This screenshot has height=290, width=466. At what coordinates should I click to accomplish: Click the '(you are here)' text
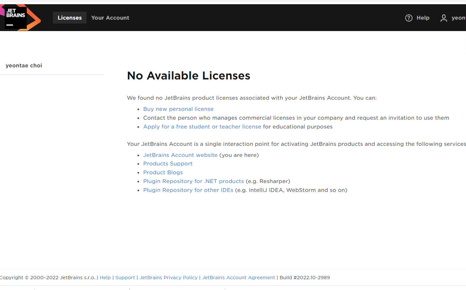point(239,155)
